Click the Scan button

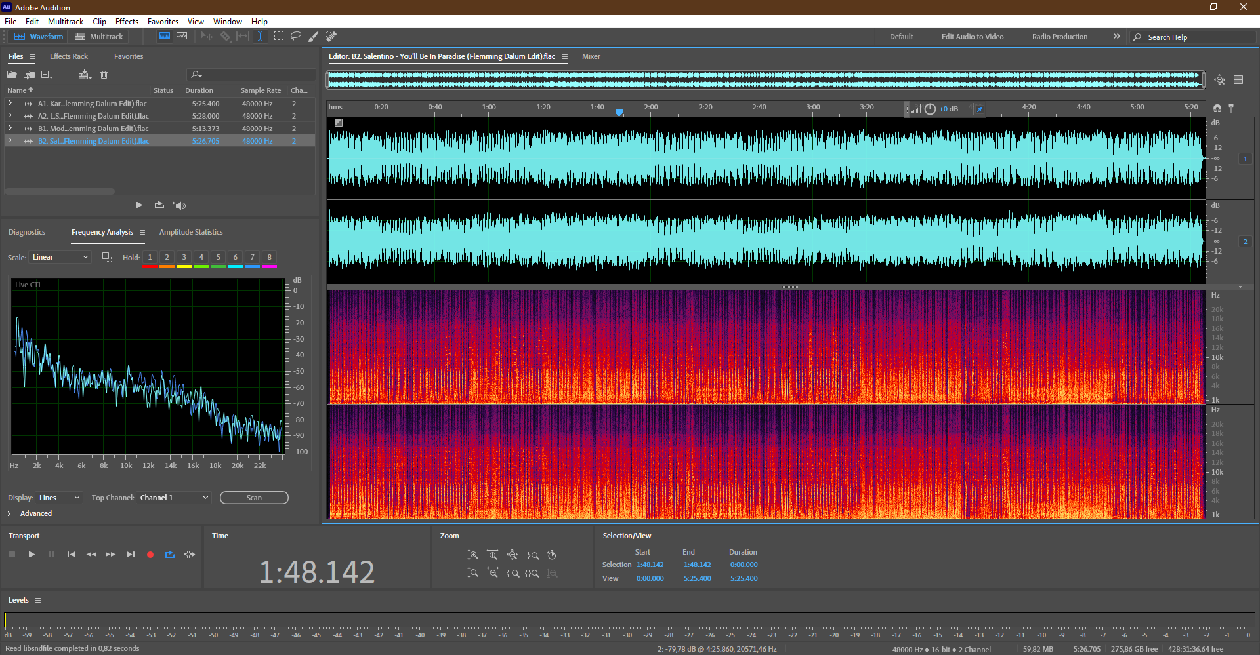point(254,498)
